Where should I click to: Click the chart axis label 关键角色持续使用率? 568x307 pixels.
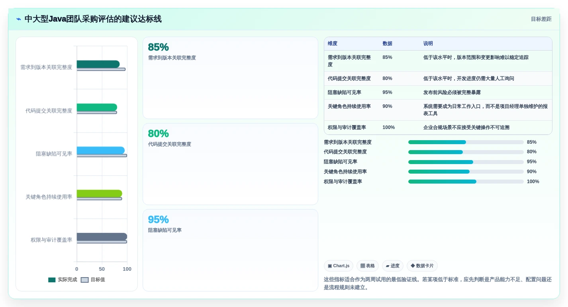49,197
